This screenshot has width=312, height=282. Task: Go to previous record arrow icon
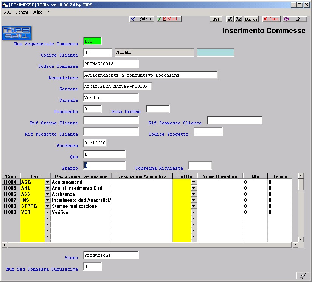coord(230,19)
